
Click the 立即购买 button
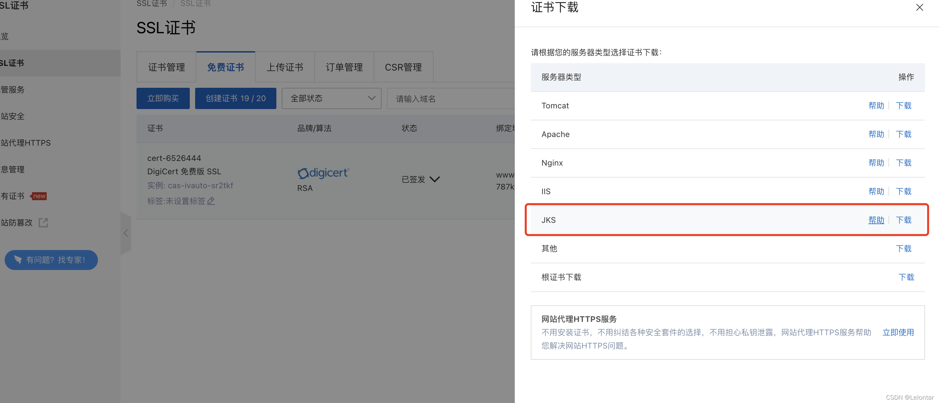(x=163, y=98)
